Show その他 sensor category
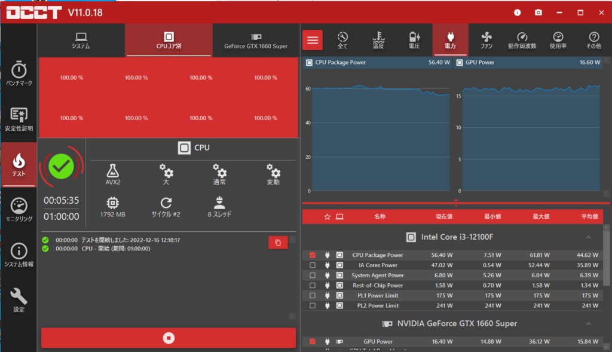612x352 pixels. click(x=594, y=40)
